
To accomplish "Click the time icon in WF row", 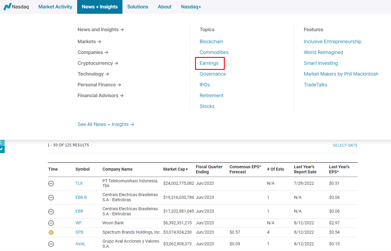I will 51,223.
